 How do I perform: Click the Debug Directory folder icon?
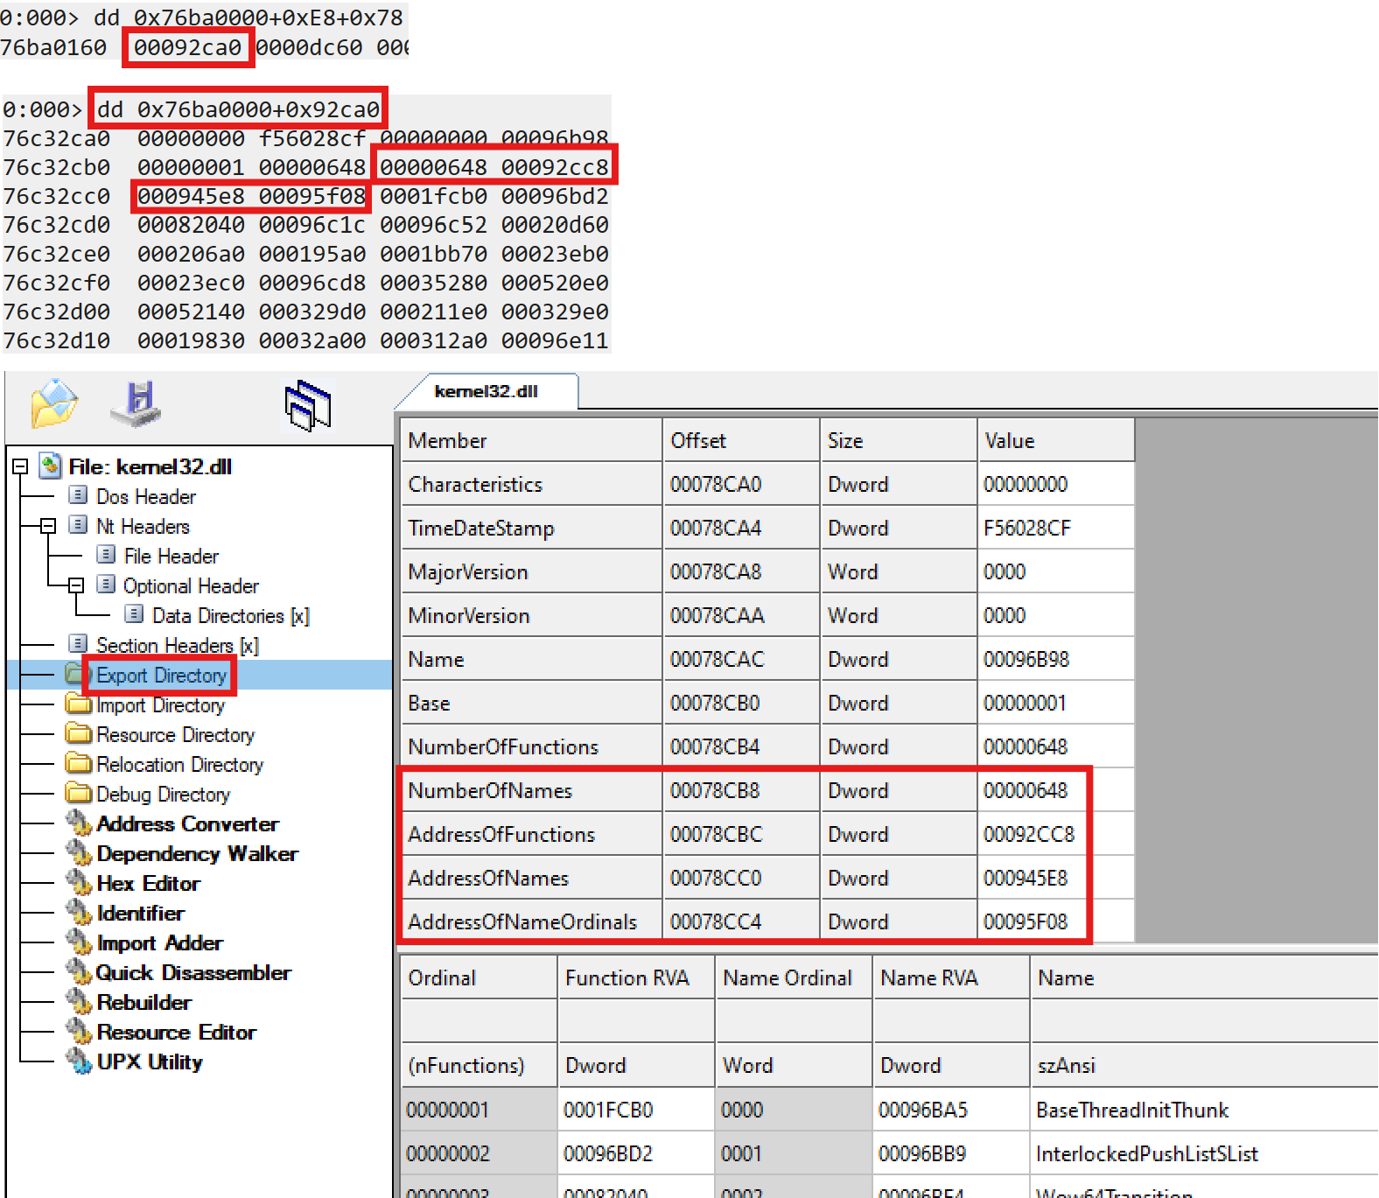pyautogui.click(x=79, y=793)
